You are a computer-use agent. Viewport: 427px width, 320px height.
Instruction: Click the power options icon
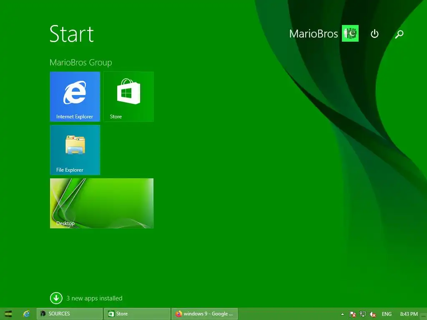374,34
